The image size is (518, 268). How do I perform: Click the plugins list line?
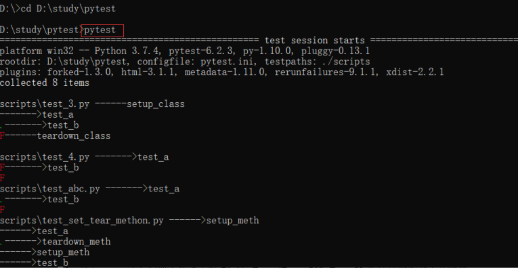coord(221,72)
